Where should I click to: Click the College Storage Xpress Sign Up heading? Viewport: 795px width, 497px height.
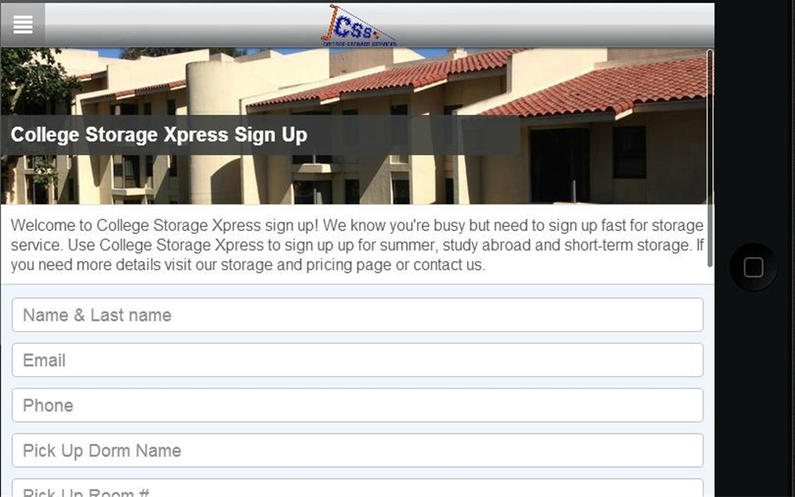pyautogui.click(x=159, y=135)
